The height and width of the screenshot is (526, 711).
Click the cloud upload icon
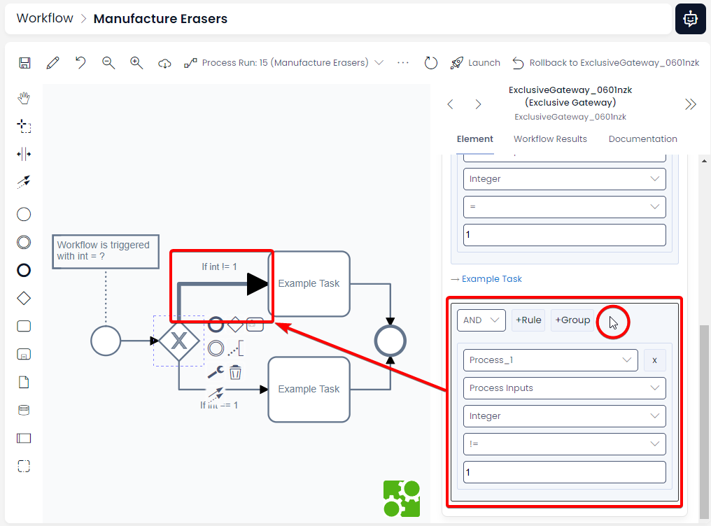[x=164, y=63]
